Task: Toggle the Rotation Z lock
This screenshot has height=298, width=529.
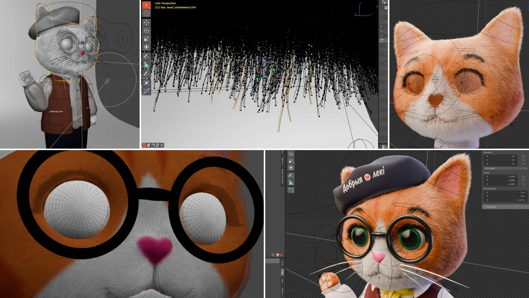Action: coord(523,164)
